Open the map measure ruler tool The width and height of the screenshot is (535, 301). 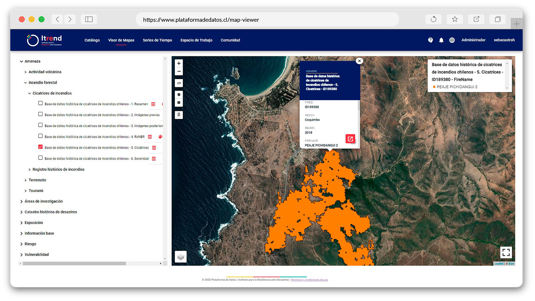[x=179, y=83]
